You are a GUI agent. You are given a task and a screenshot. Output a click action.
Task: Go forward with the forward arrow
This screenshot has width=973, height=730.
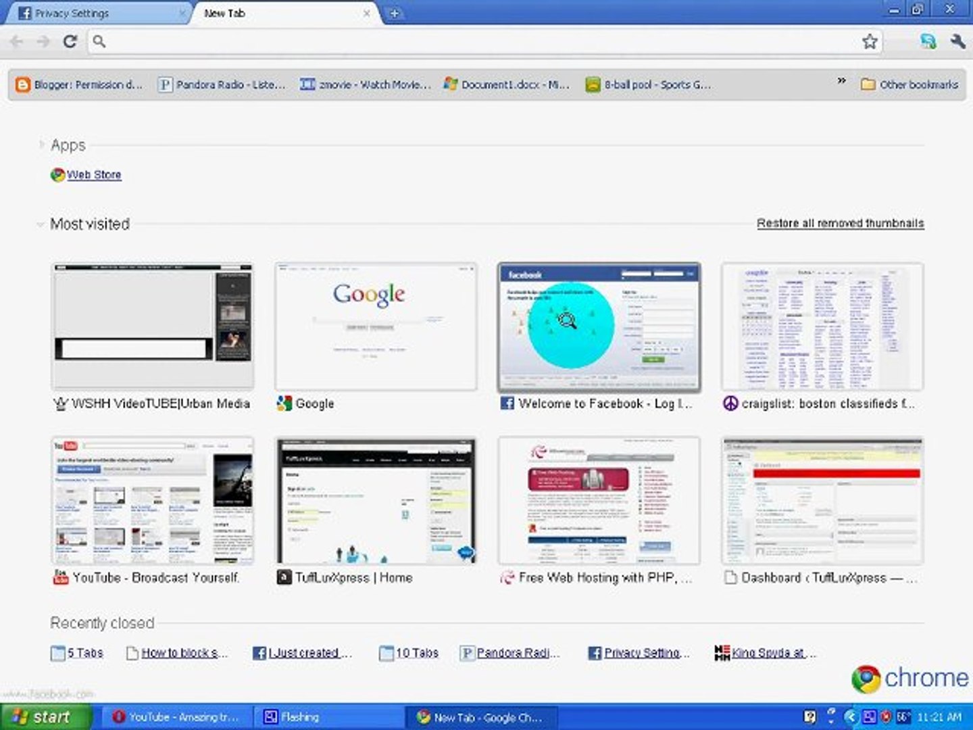43,41
